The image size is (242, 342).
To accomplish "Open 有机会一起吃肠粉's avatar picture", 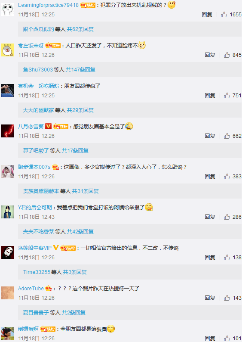I will tap(7, 90).
